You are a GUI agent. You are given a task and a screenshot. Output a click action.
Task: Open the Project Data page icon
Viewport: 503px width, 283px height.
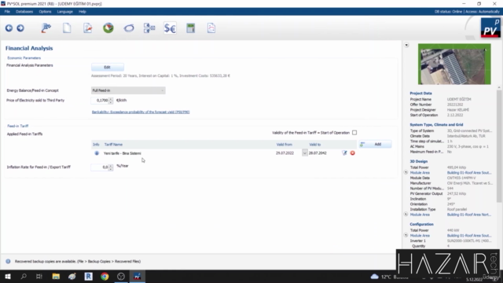67,28
